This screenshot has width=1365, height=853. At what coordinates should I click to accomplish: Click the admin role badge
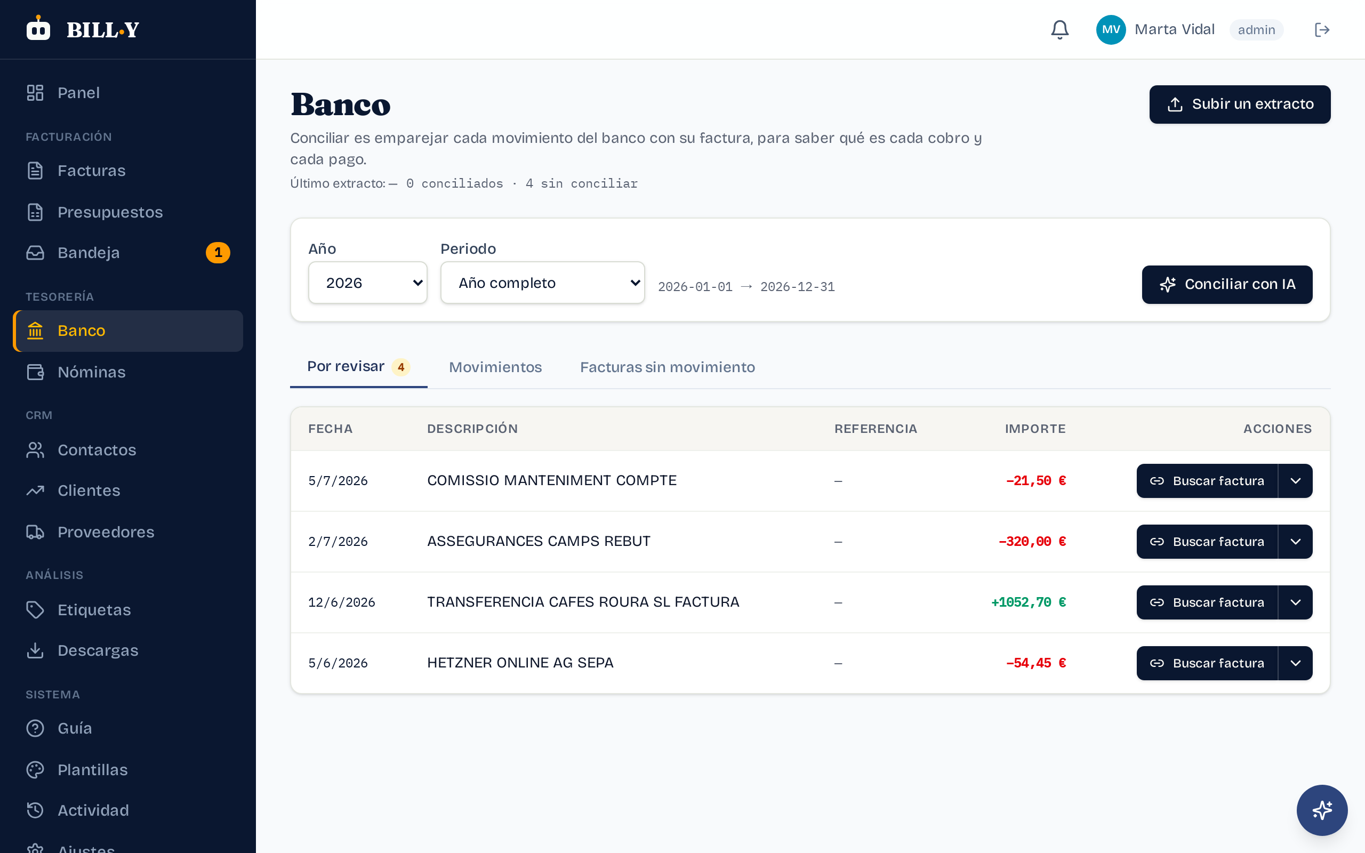[1256, 30]
